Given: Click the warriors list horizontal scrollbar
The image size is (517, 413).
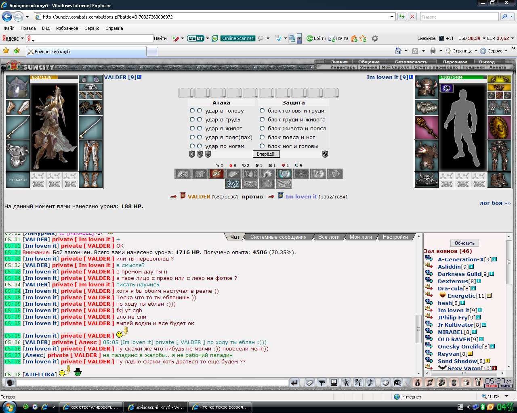Looking at the screenshot, I should (464, 373).
